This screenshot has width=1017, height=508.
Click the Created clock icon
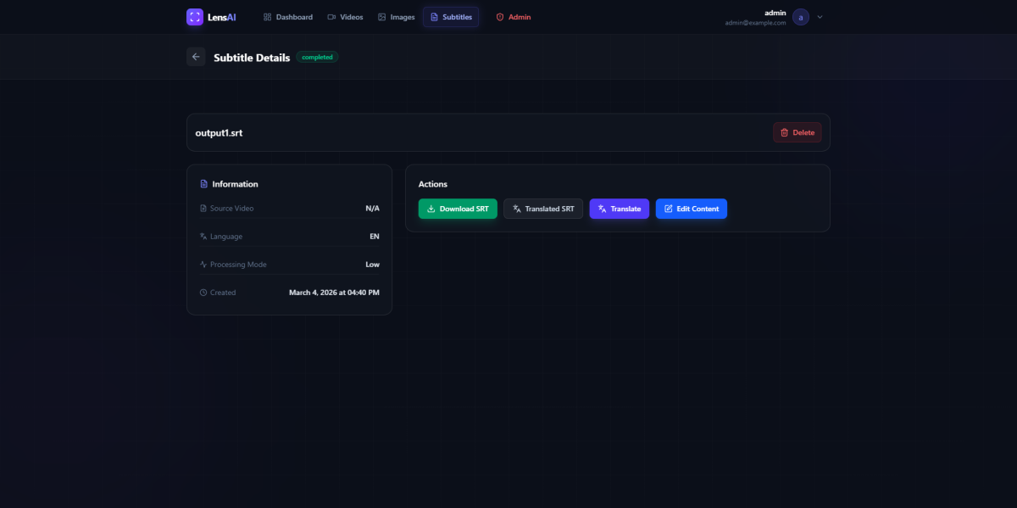[x=203, y=293]
